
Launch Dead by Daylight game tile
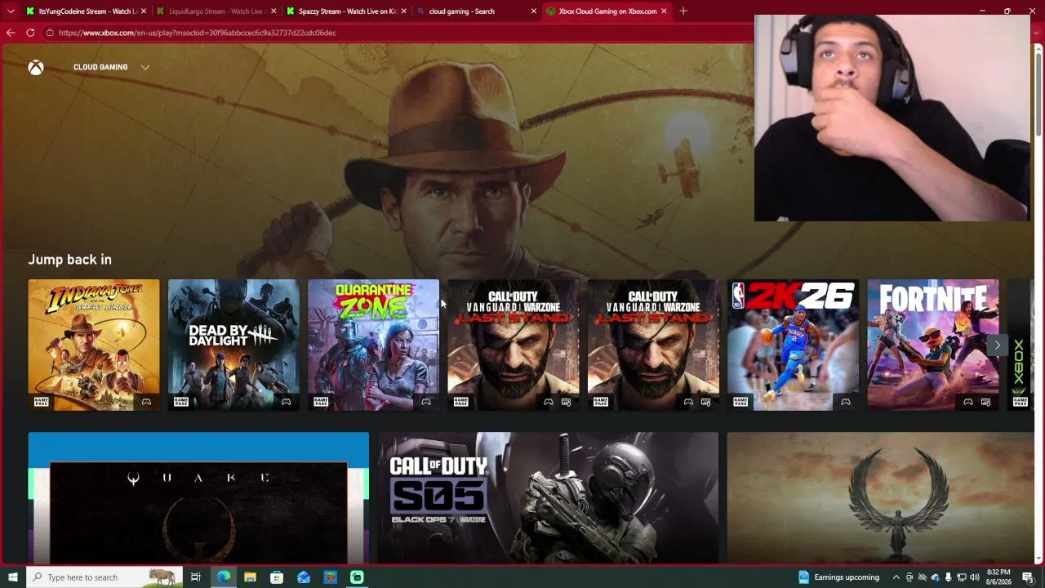click(233, 345)
